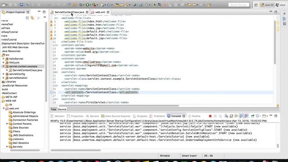
Task: Close the ServletContextClass.java tab
Action: tap(87, 12)
